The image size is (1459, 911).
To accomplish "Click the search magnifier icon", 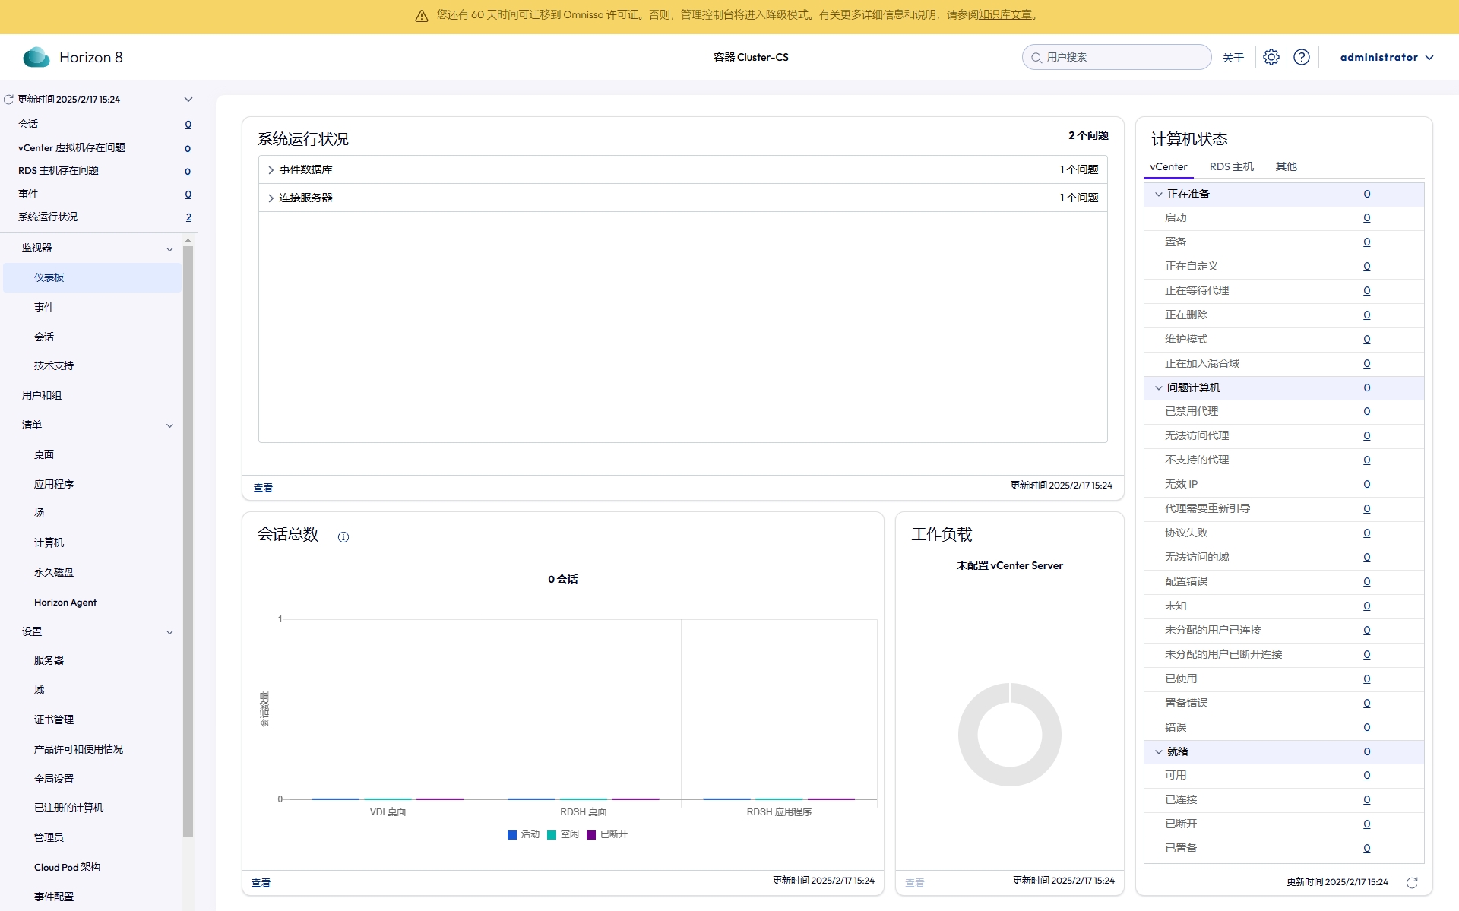I will [x=1036, y=58].
